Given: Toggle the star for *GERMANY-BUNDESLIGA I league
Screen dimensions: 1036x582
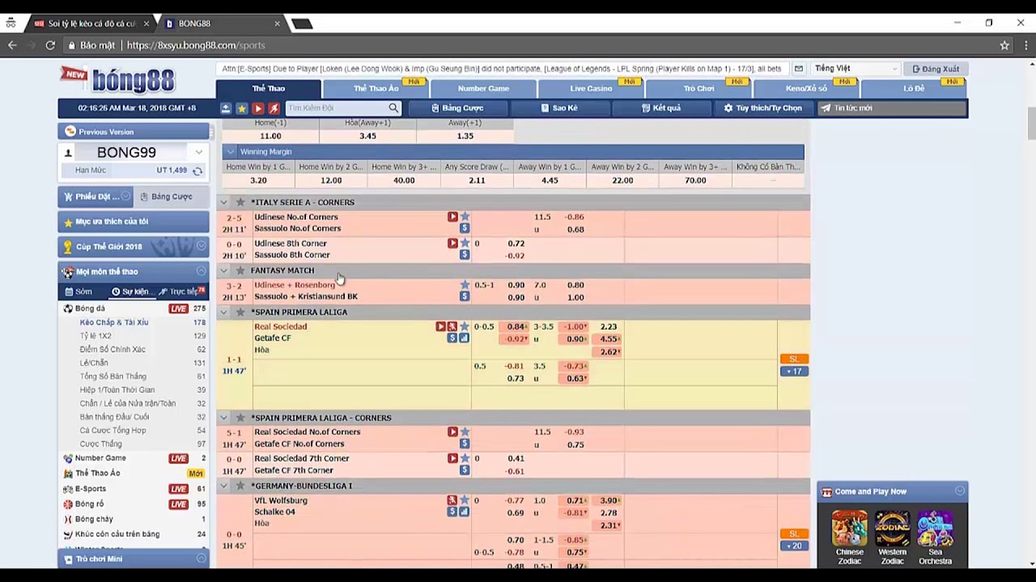Looking at the screenshot, I should tap(240, 486).
